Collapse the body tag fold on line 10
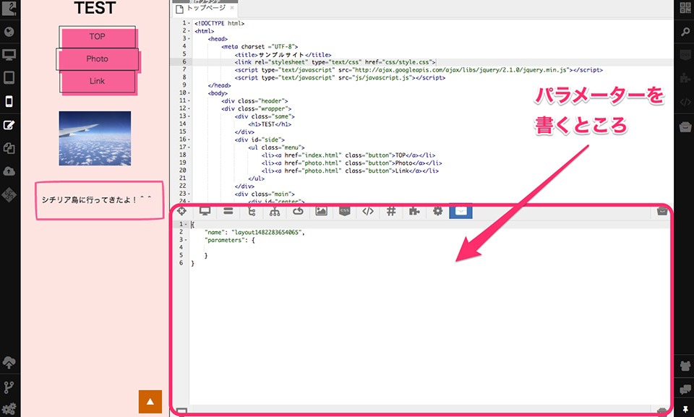694x417 pixels. coord(189,93)
